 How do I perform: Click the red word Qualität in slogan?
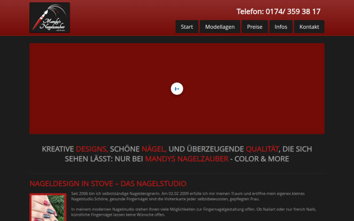click(262, 149)
